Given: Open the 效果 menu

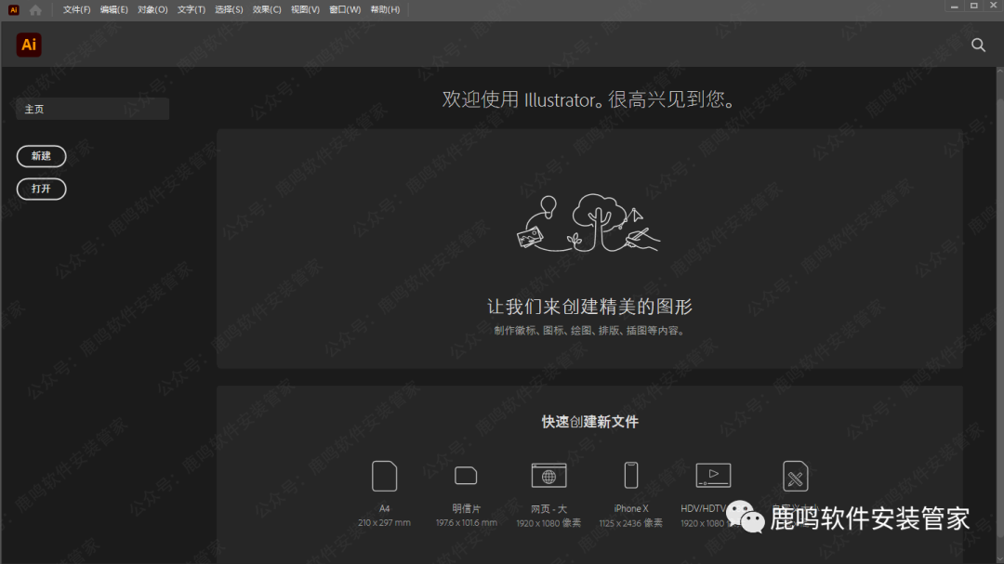Looking at the screenshot, I should click(x=266, y=8).
